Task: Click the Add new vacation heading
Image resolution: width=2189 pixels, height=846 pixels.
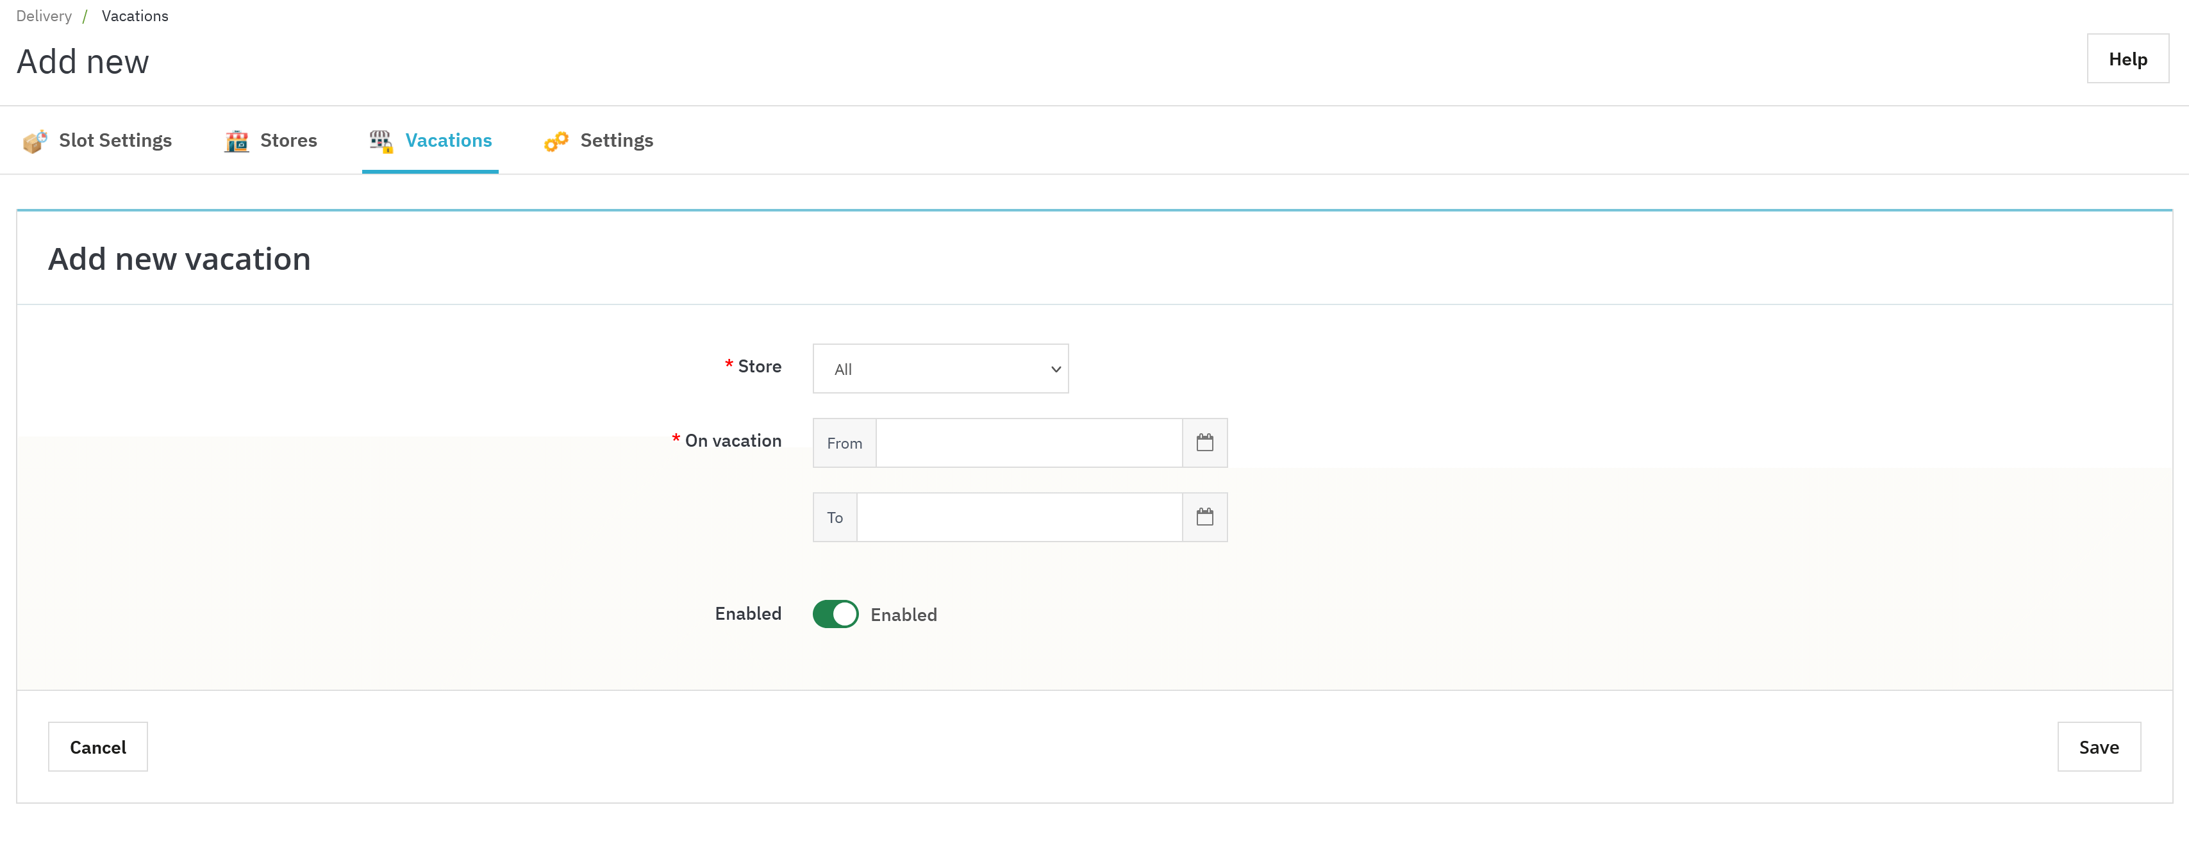Action: point(179,259)
